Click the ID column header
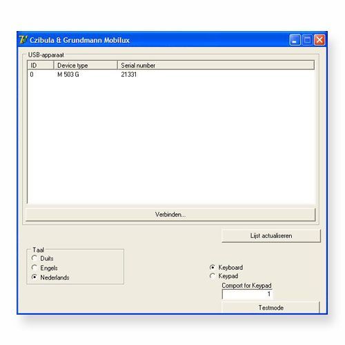This screenshot has height=345, width=345. point(41,66)
